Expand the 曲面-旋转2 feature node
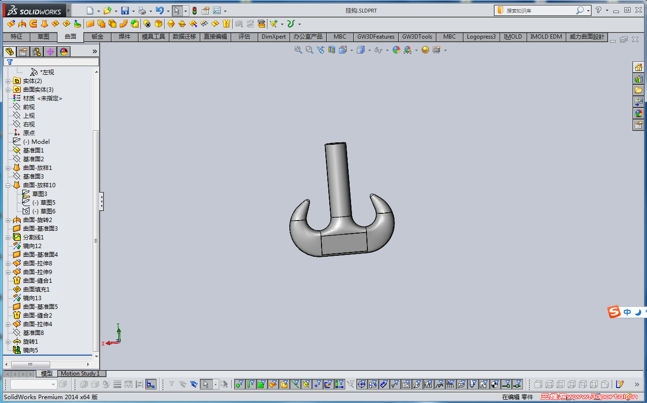The width and height of the screenshot is (647, 403). (8, 220)
